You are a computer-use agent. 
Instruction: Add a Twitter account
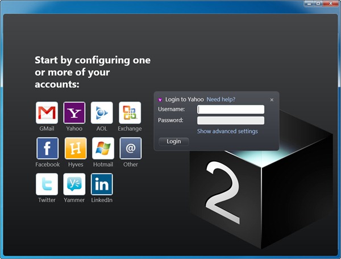pos(47,184)
